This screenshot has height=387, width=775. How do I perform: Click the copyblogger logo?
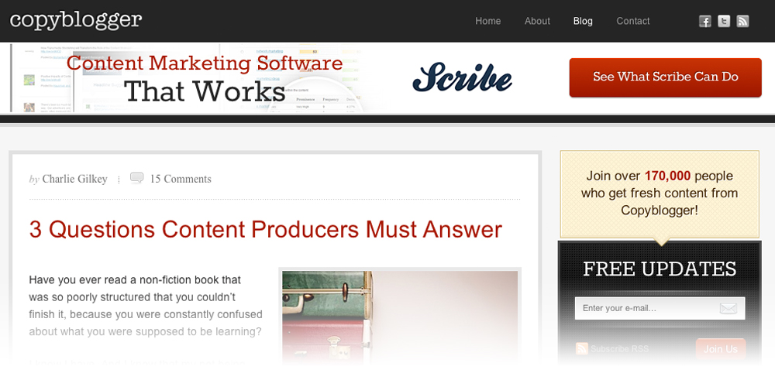coord(76,21)
